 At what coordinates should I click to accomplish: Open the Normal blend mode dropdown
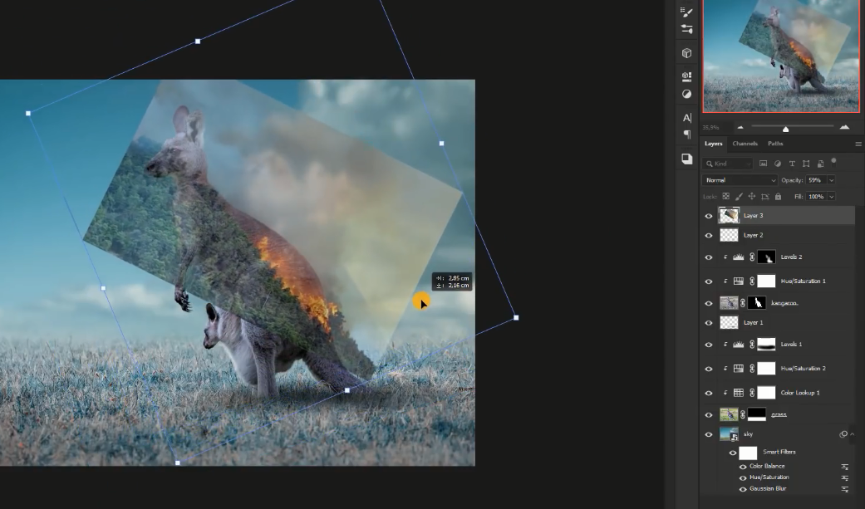point(740,180)
